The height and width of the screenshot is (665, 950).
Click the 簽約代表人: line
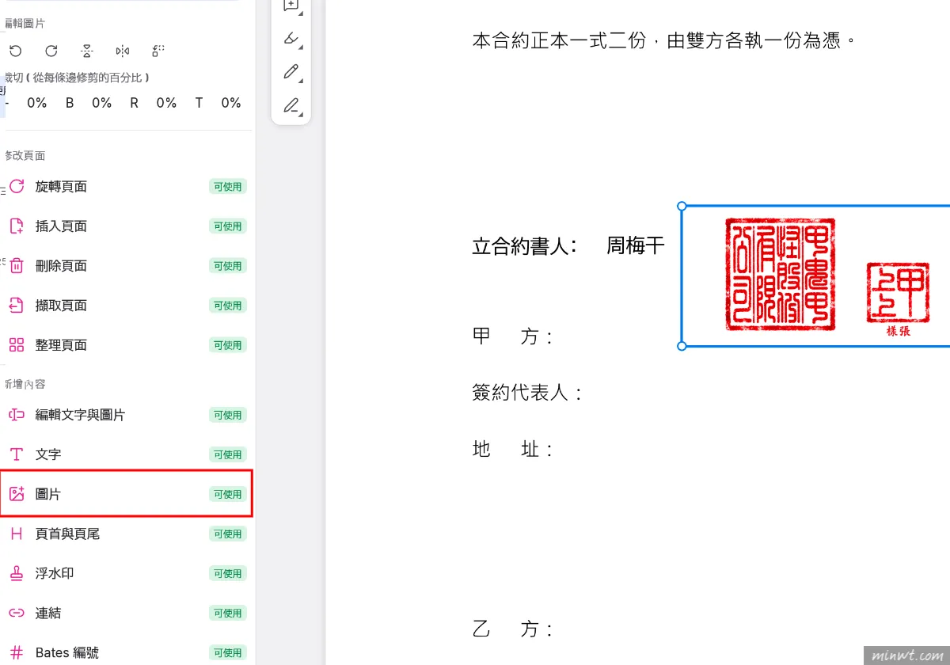click(x=527, y=393)
